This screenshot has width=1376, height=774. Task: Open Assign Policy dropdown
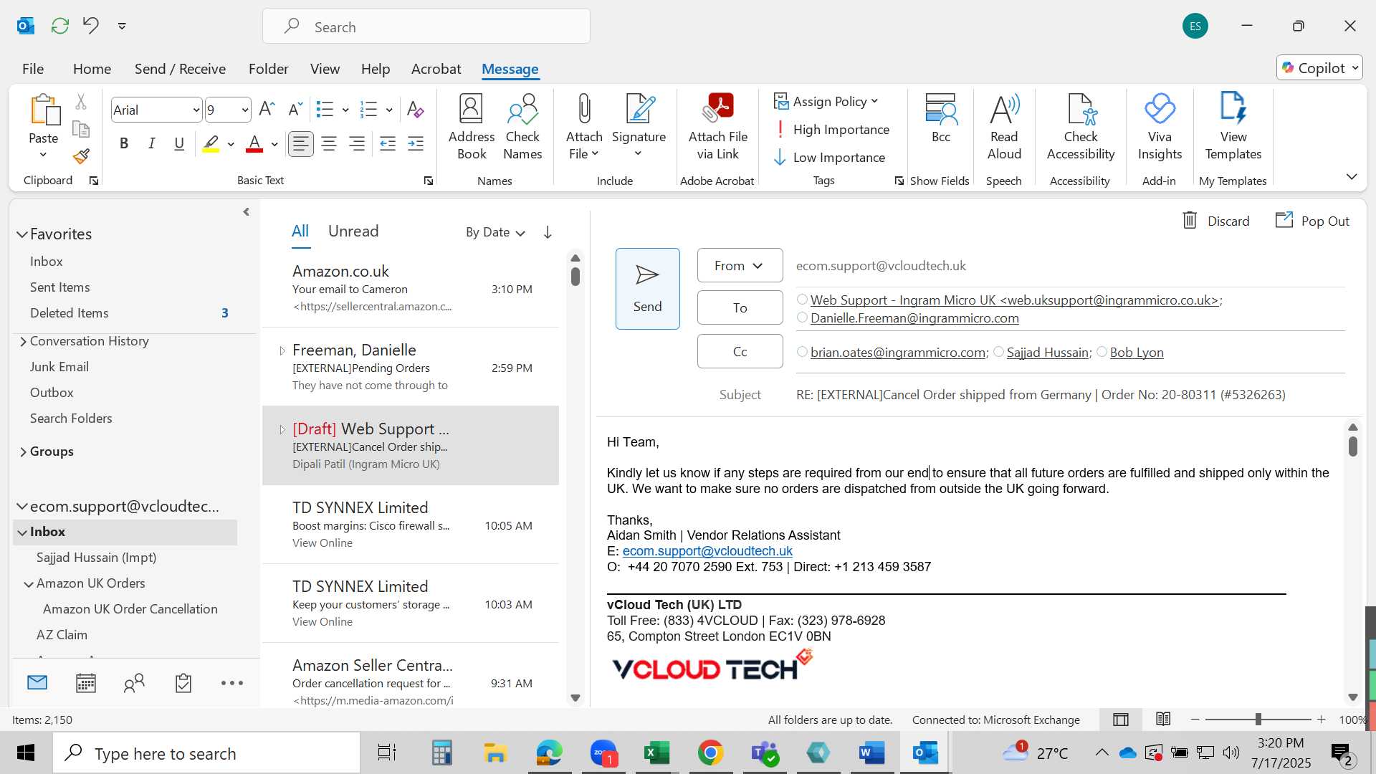point(826,102)
